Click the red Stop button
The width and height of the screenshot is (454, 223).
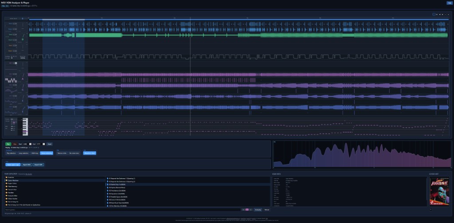pyautogui.click(x=15, y=144)
